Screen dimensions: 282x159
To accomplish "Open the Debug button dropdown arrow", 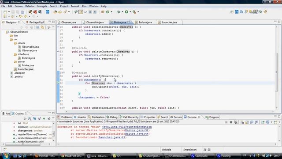I will 122,12.
